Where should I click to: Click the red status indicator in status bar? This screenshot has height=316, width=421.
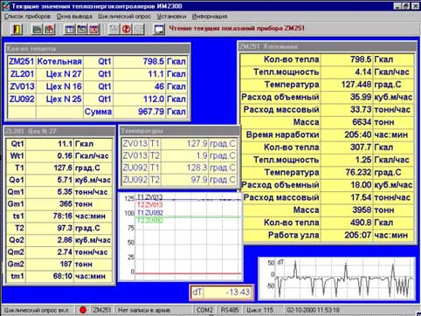[83, 310]
